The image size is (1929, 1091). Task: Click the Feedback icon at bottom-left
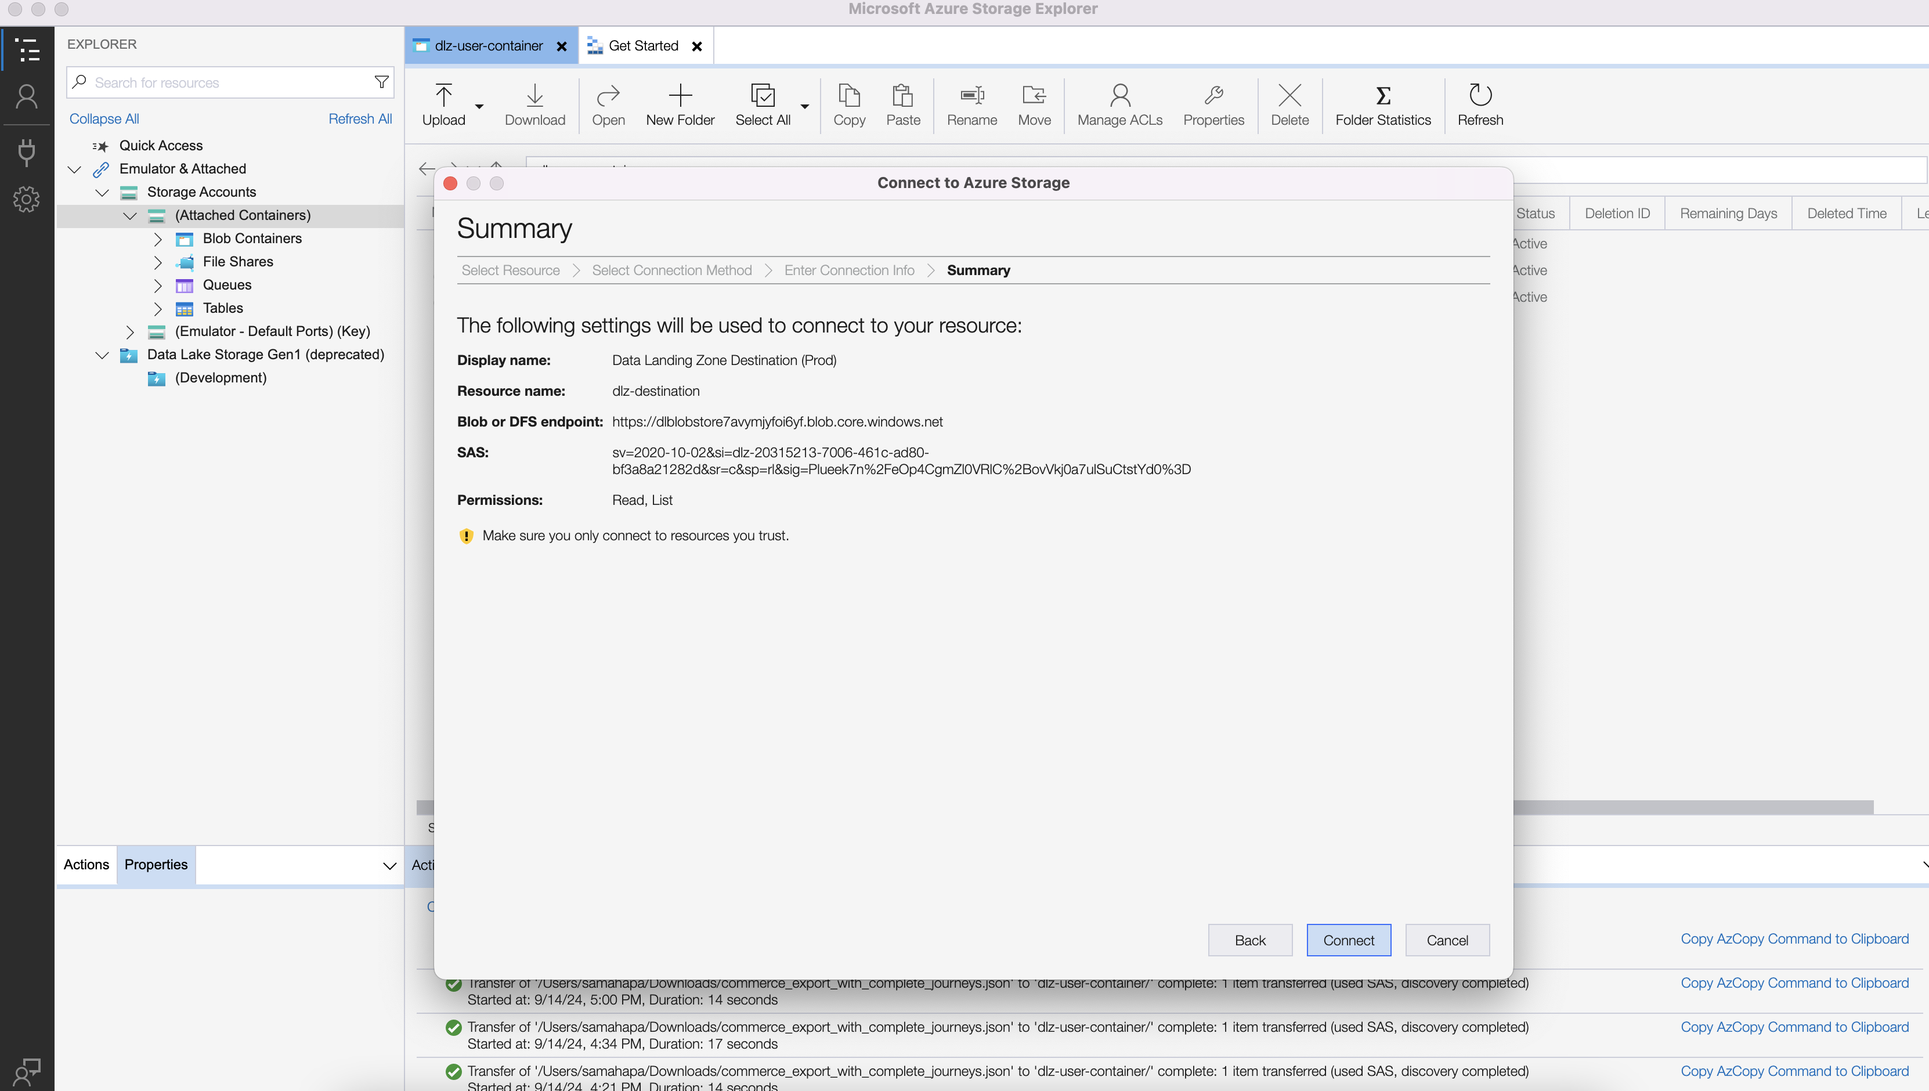[x=26, y=1071]
